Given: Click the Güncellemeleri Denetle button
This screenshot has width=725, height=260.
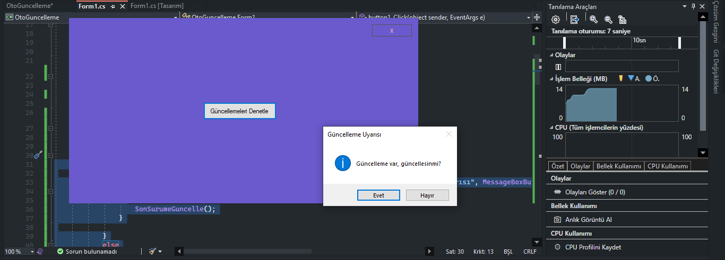Looking at the screenshot, I should click(x=240, y=111).
